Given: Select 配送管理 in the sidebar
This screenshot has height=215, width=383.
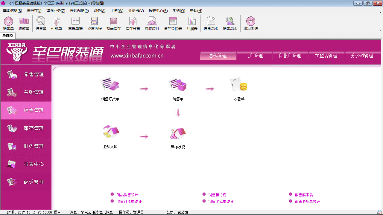Looking at the screenshot, I should [x=26, y=182].
